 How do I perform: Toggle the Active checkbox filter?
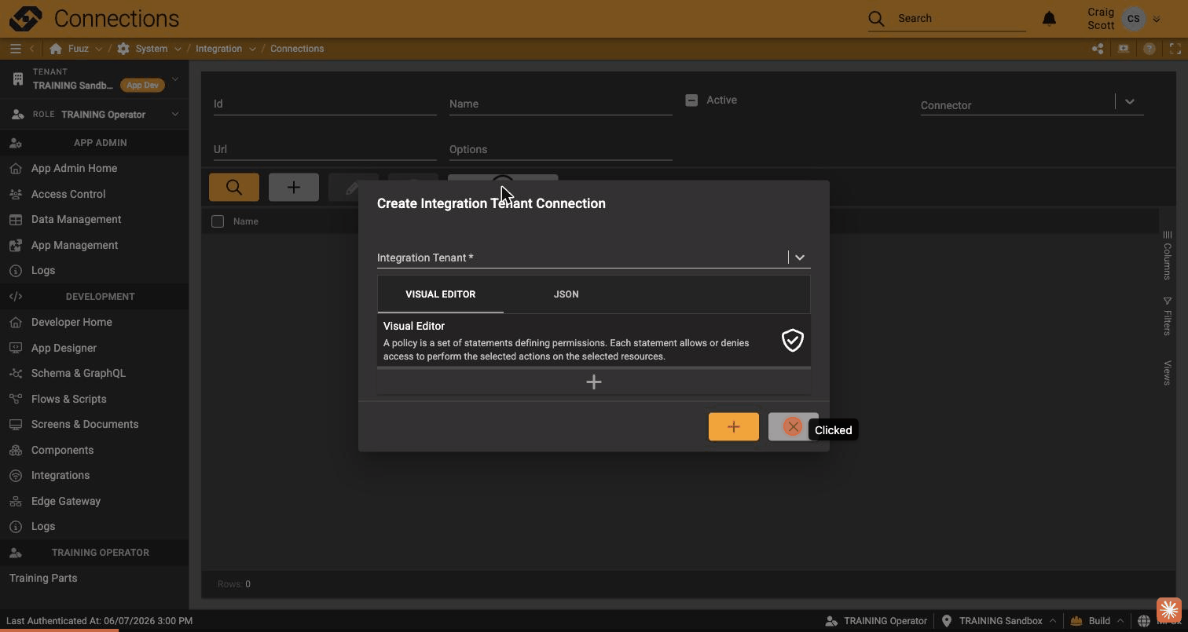click(691, 100)
